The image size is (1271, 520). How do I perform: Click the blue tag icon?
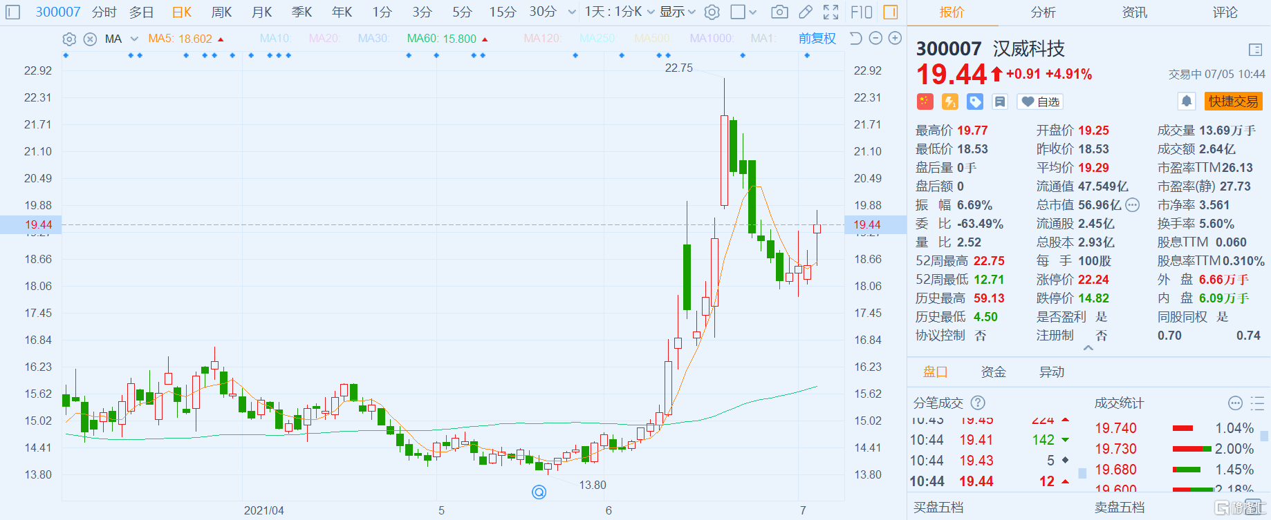(x=975, y=102)
